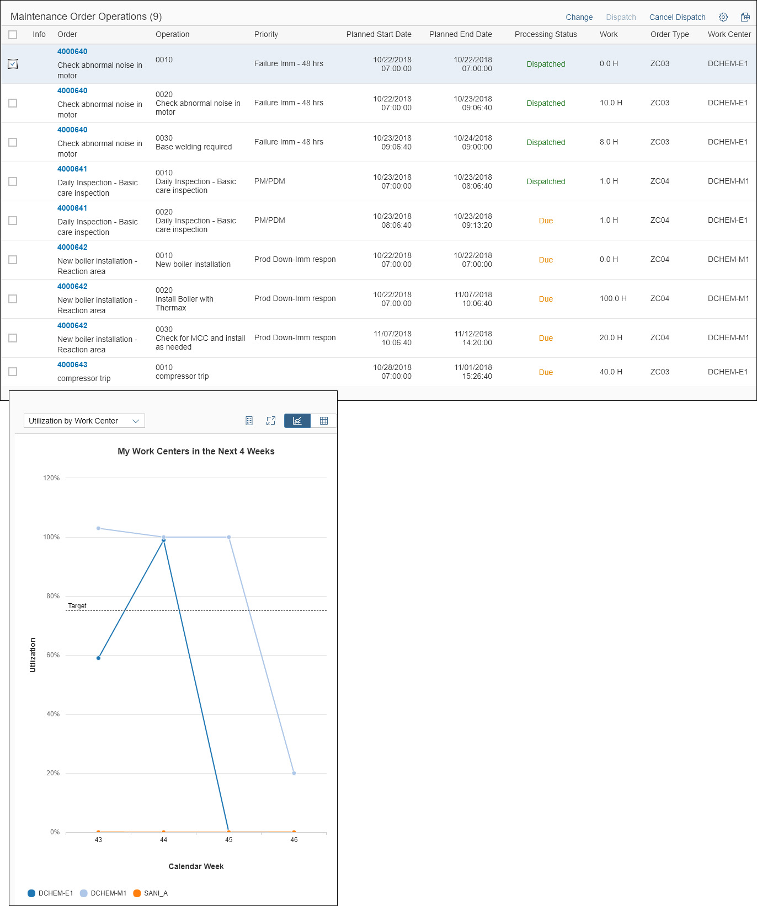Open order 4000641 link for operation 0010
757x906 pixels.
point(72,169)
